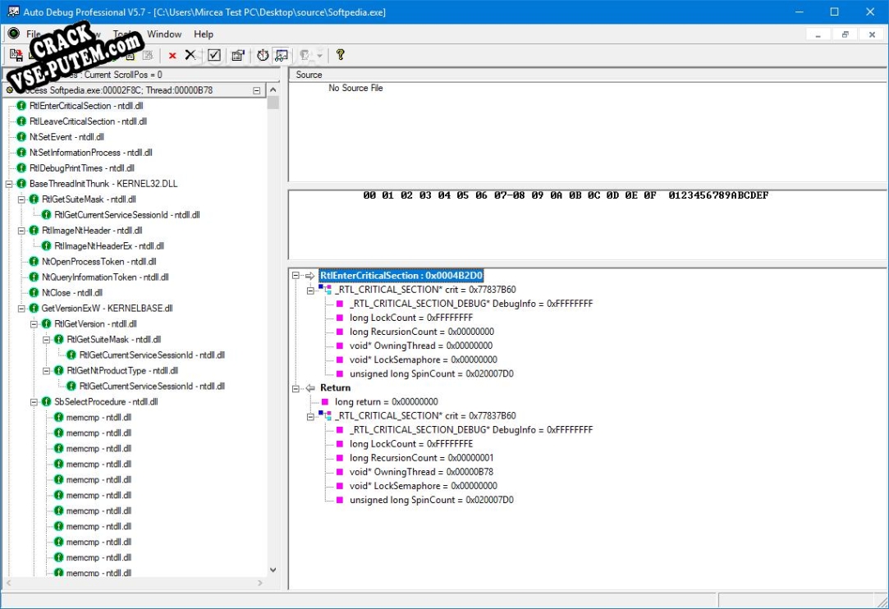Click tree scrollbar down arrow

[273, 570]
